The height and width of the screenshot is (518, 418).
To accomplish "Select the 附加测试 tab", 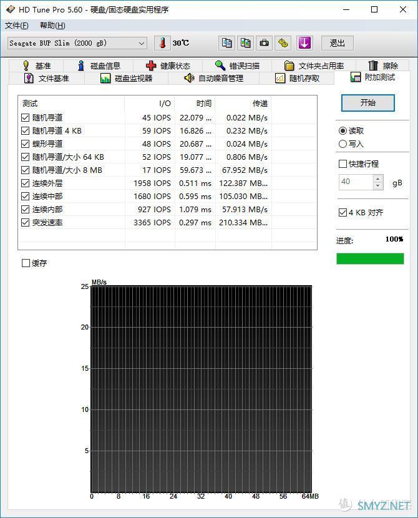I will tap(372, 77).
